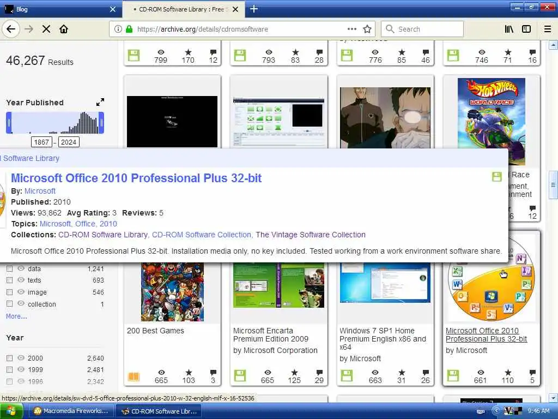Click scrollbar down arrow
The height and width of the screenshot is (419, 558).
point(553,398)
